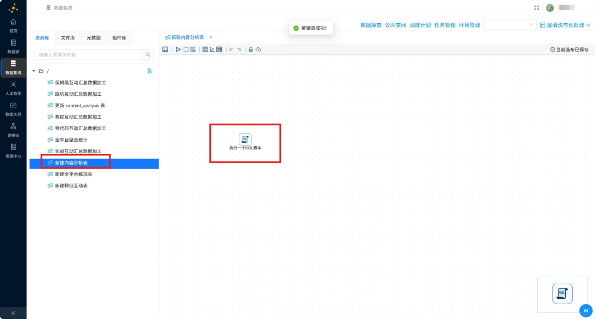Click the stacked-rows layout icon in the toolbar
Image resolution: width=596 pixels, height=319 pixels.
click(205, 50)
